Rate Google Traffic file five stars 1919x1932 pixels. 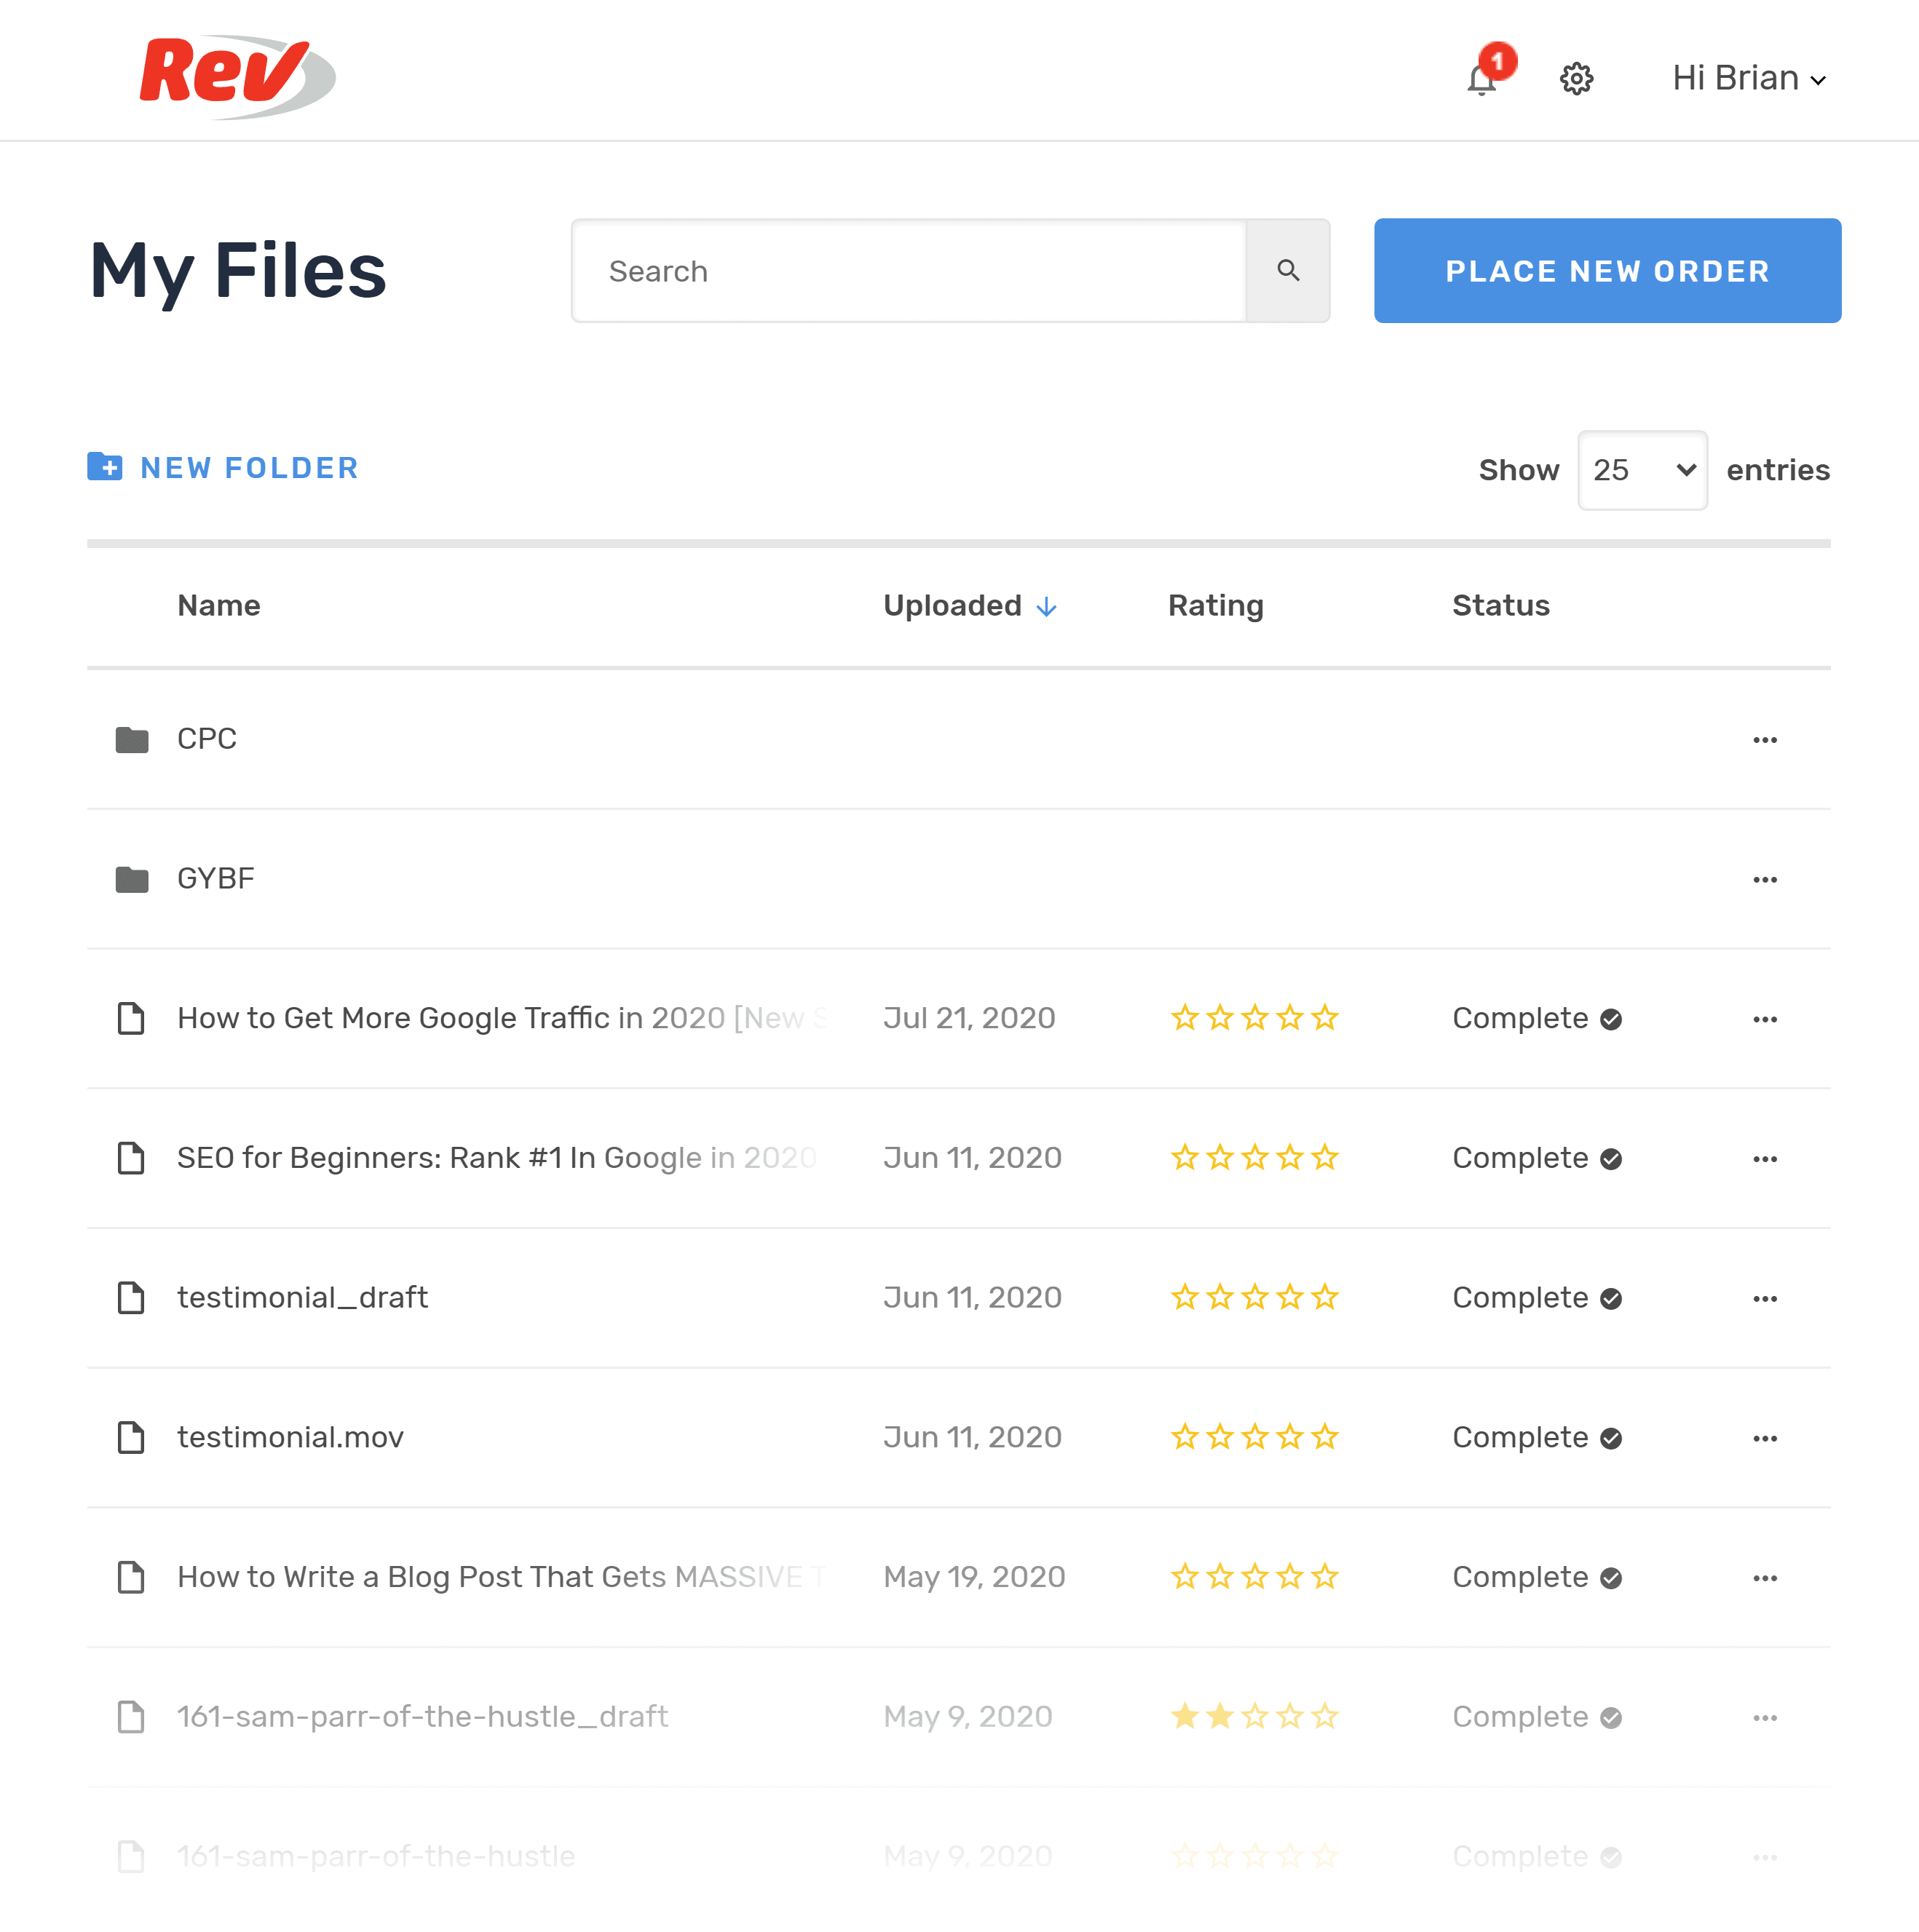(x=1325, y=1018)
